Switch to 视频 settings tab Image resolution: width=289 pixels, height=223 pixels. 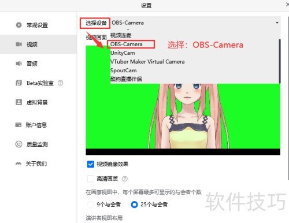coord(38,44)
